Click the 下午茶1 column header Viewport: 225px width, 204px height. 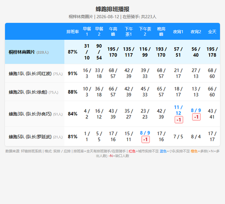(129, 32)
